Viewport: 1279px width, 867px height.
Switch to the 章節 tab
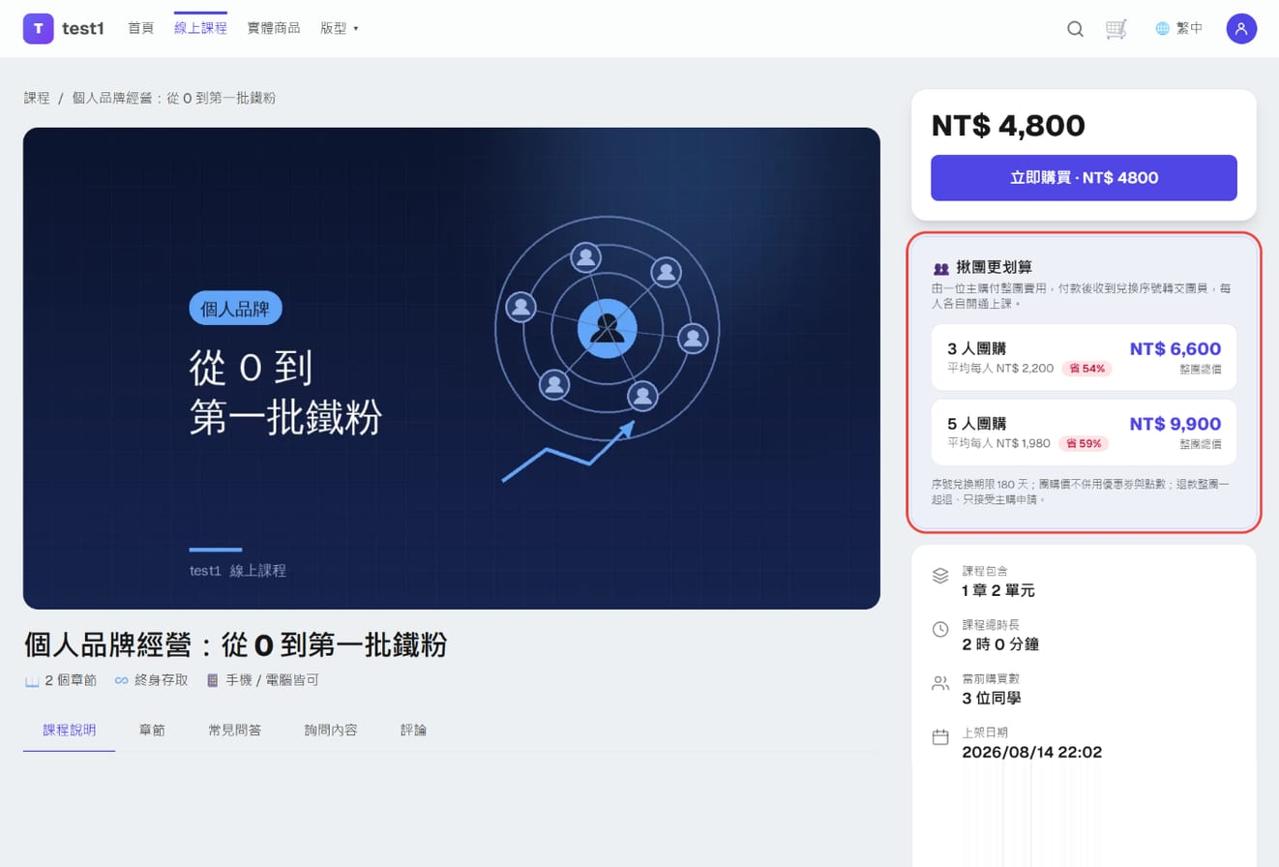point(152,731)
